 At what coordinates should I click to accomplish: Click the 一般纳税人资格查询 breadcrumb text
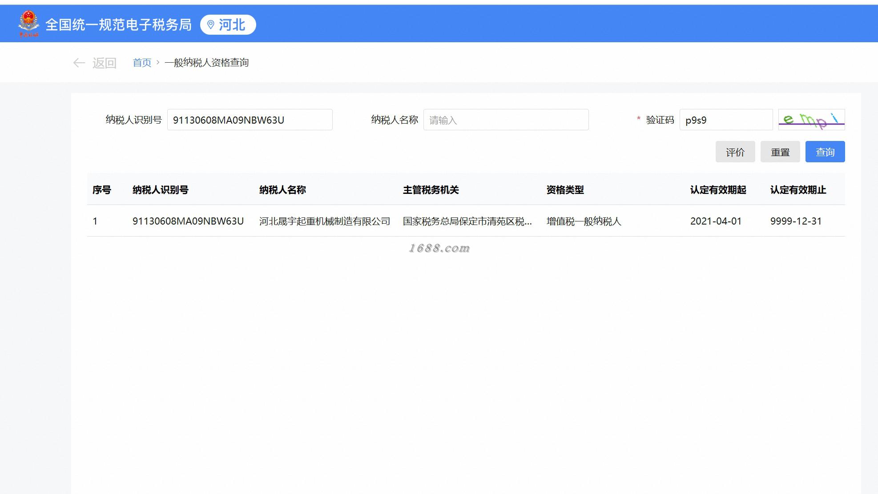[x=206, y=63]
